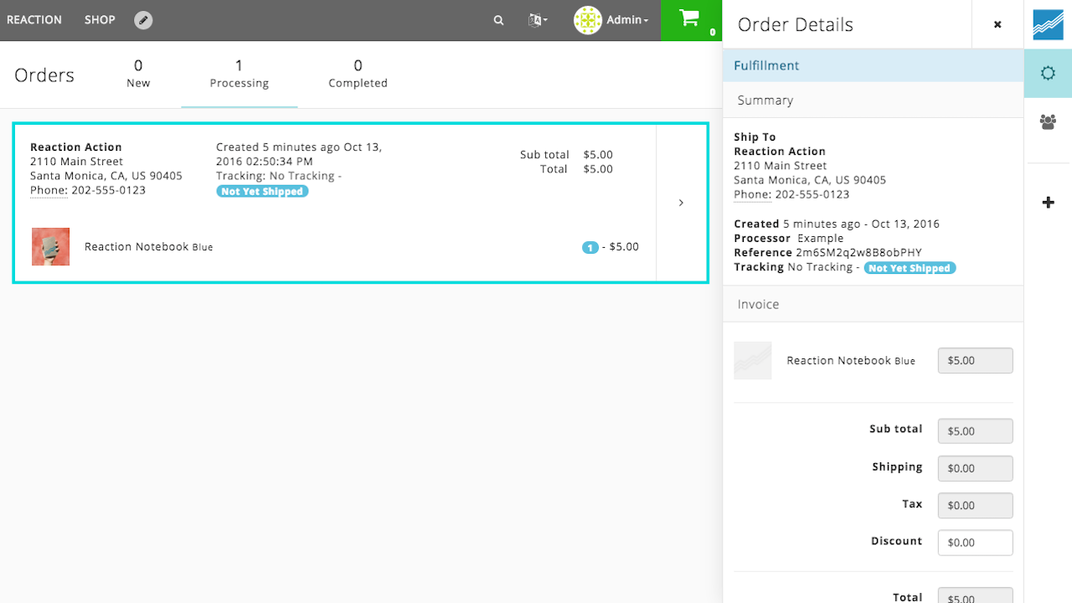1072x603 pixels.
Task: Click the Processor Example text
Action: click(789, 239)
